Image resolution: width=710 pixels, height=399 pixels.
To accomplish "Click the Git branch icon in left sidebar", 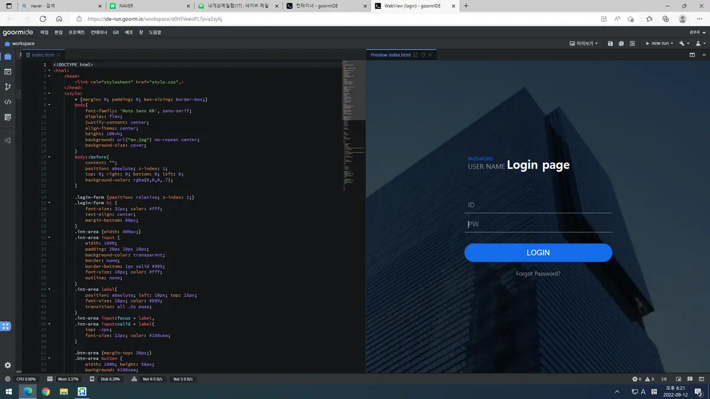I will coord(8,87).
